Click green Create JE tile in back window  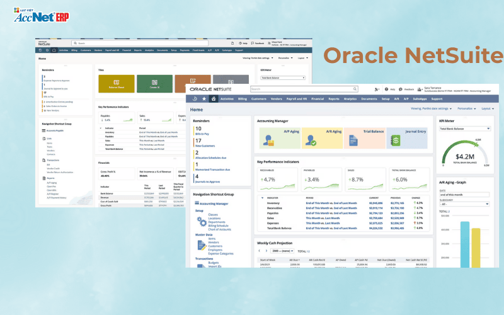point(154,84)
